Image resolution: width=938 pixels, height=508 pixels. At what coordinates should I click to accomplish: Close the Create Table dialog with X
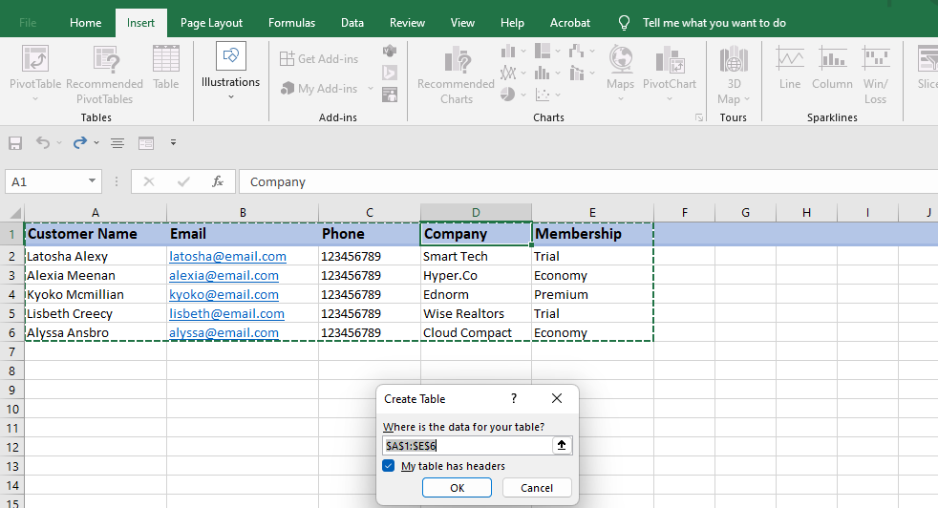[x=557, y=398]
